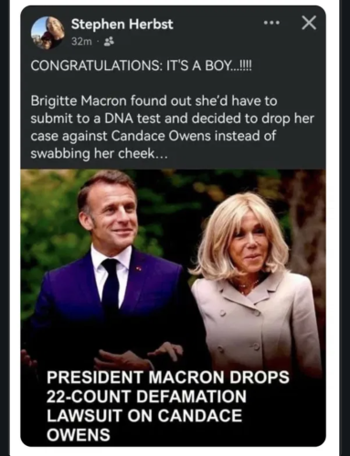Click "swabbing her cheek..." at paragraph end
The width and height of the screenshot is (350, 456).
click(99, 154)
